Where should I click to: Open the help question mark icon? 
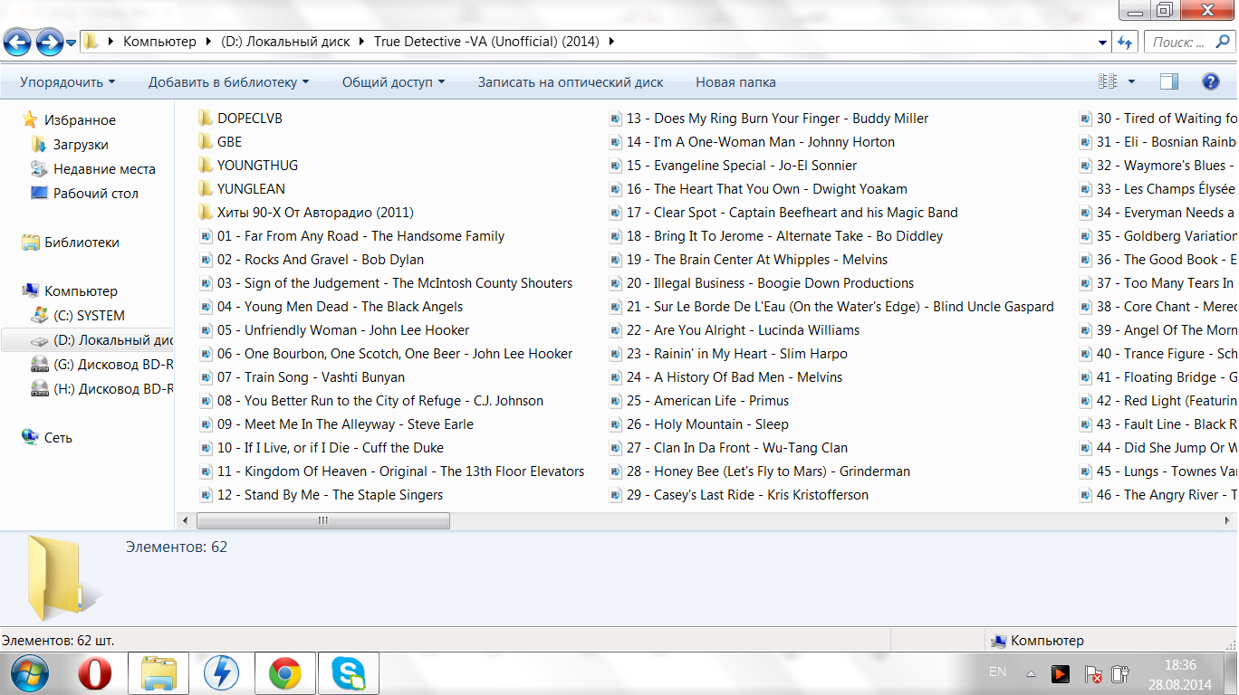[x=1210, y=81]
